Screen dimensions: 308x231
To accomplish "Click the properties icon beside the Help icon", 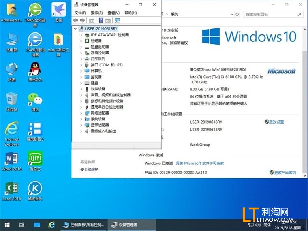I will point(108,20).
